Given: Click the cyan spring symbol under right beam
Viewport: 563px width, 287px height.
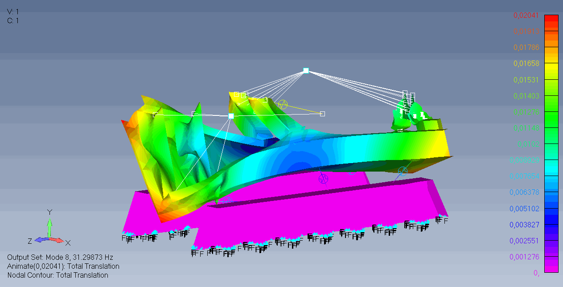Looking at the screenshot, I should pos(402,171).
